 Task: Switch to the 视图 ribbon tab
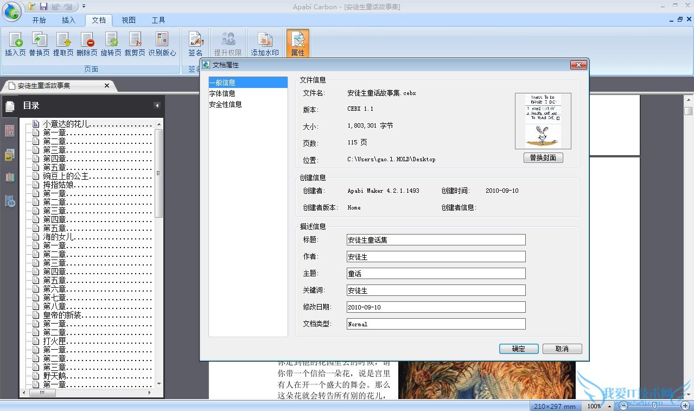(x=129, y=20)
